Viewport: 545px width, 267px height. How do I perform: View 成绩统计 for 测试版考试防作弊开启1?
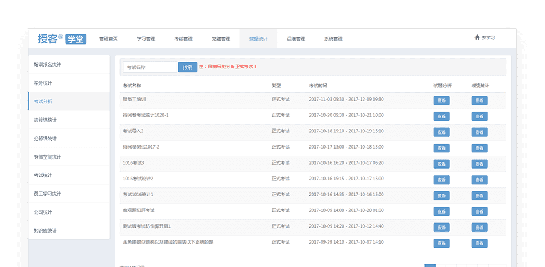(x=479, y=228)
